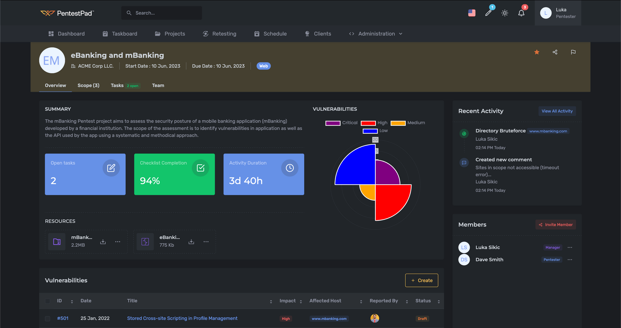Click the orange favorite star icon
This screenshot has width=621, height=328.
pyautogui.click(x=537, y=52)
